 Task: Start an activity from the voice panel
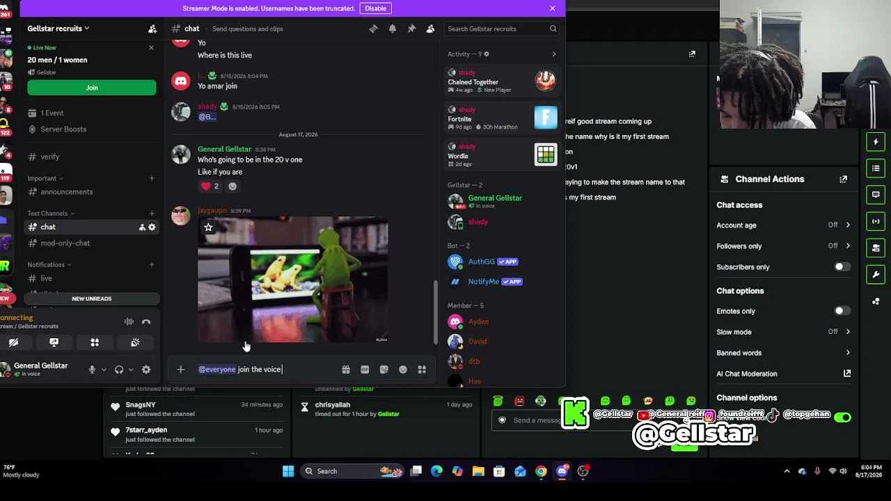tap(95, 342)
